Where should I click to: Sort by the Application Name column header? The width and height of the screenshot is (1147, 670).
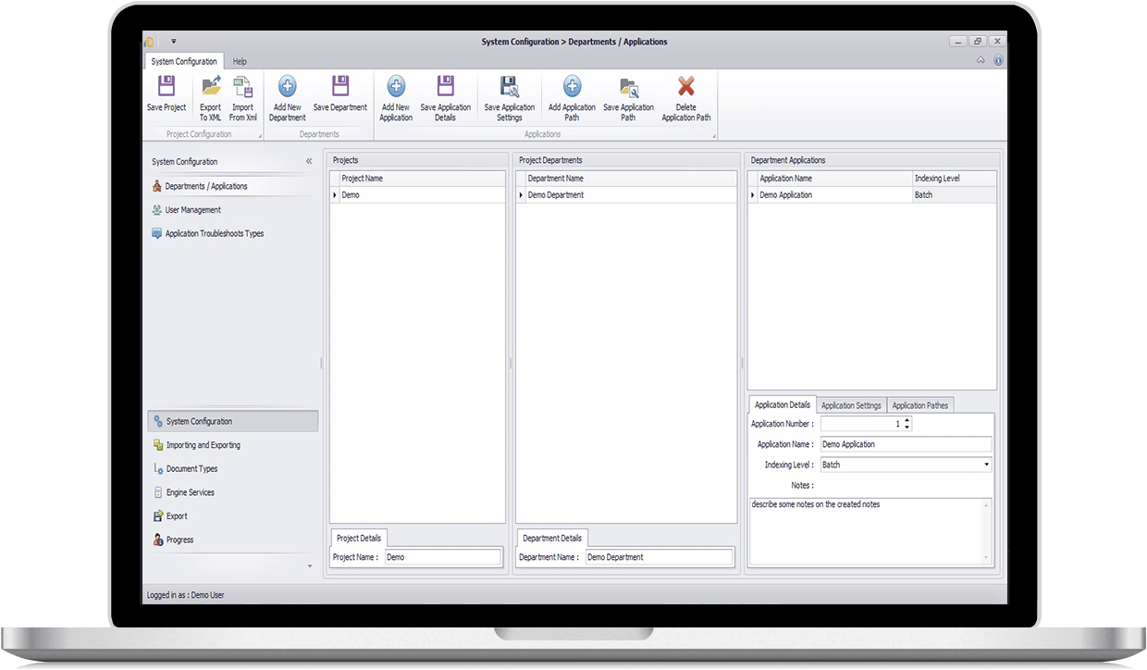(833, 179)
